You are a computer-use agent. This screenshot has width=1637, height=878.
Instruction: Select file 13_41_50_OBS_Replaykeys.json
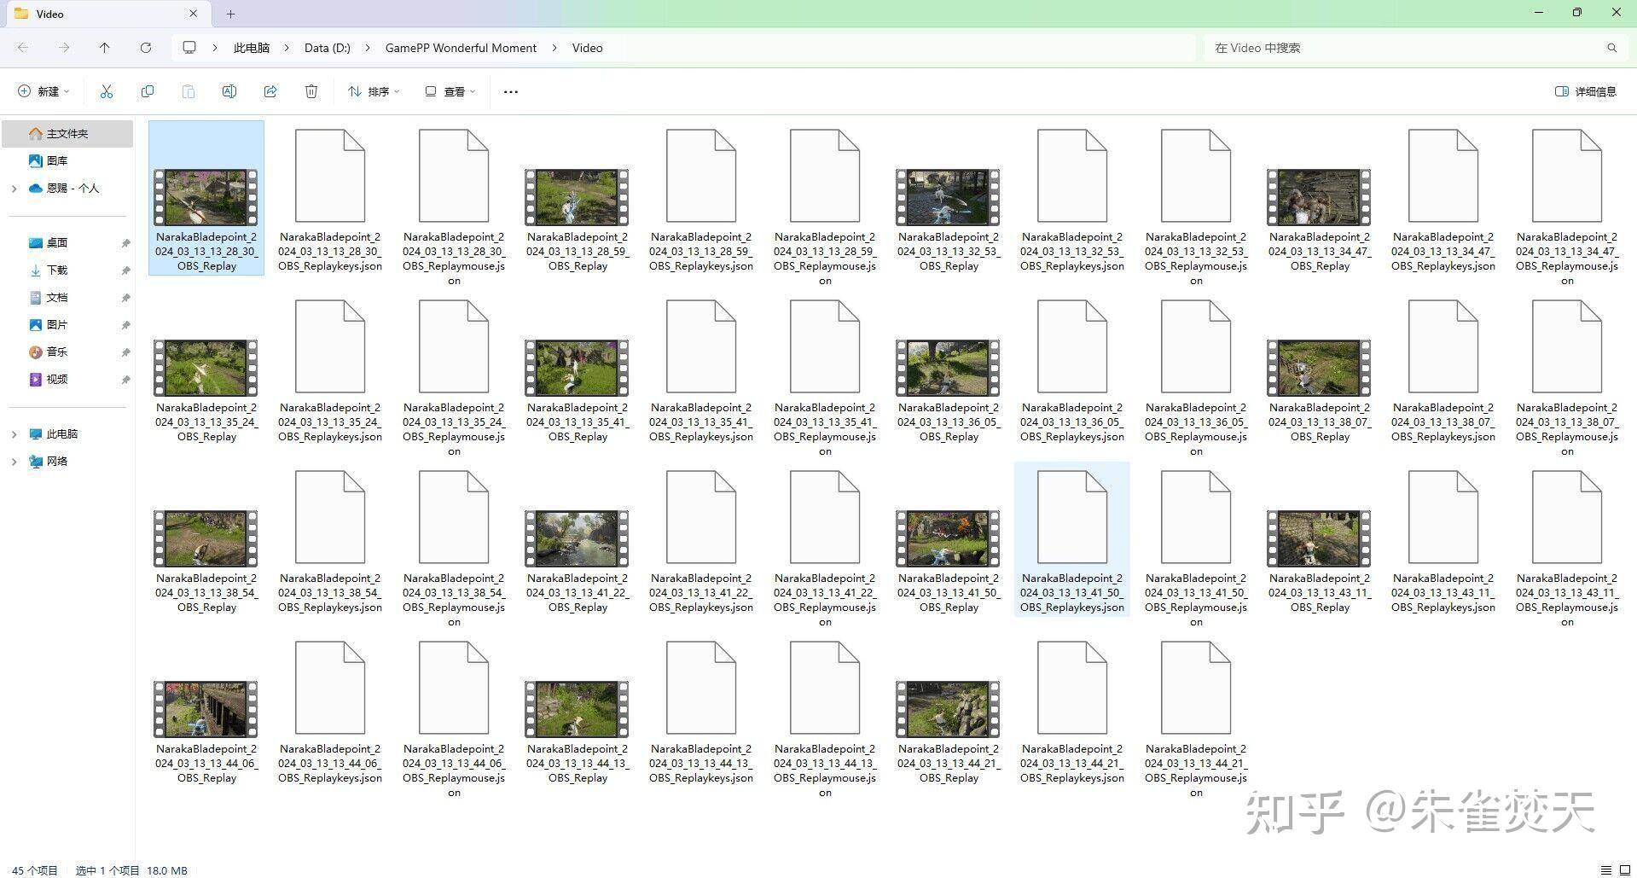coord(1072,539)
